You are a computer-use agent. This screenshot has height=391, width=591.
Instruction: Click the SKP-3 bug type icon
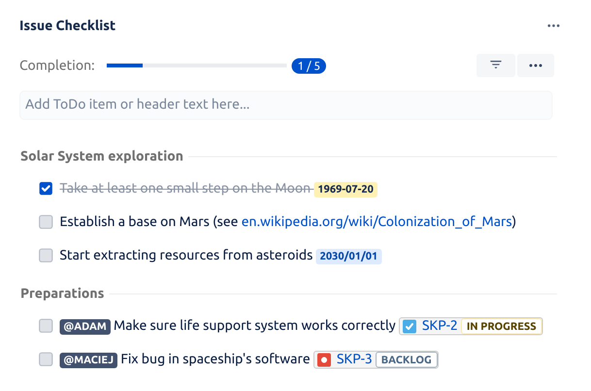click(x=324, y=359)
